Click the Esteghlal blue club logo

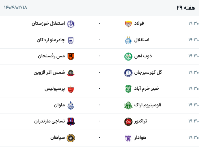[128, 40]
